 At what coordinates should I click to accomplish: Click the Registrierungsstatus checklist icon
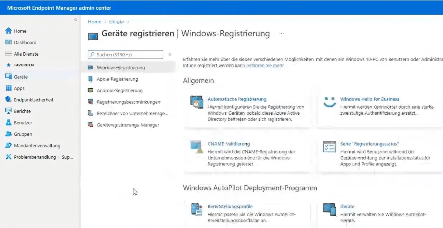pos(329,147)
